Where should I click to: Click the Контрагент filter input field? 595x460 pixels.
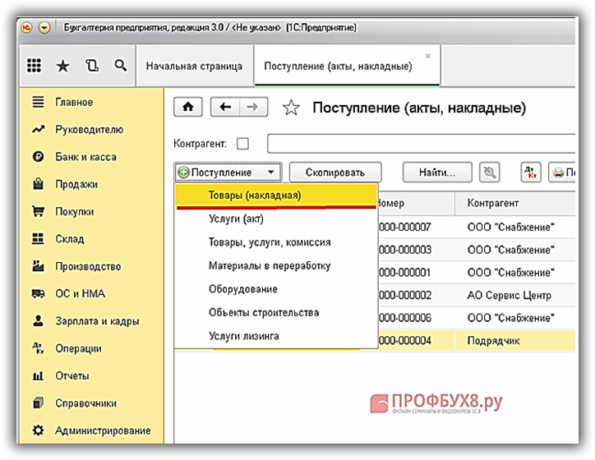422,144
